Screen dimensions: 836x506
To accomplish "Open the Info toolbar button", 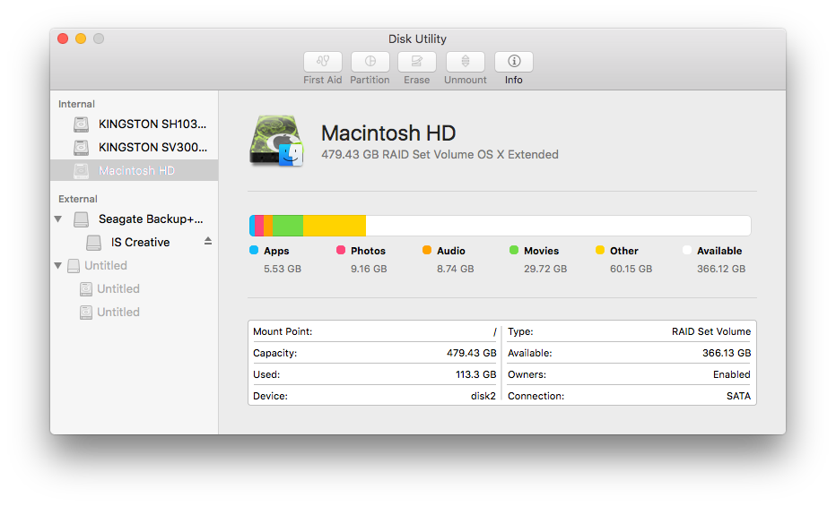I will point(513,62).
